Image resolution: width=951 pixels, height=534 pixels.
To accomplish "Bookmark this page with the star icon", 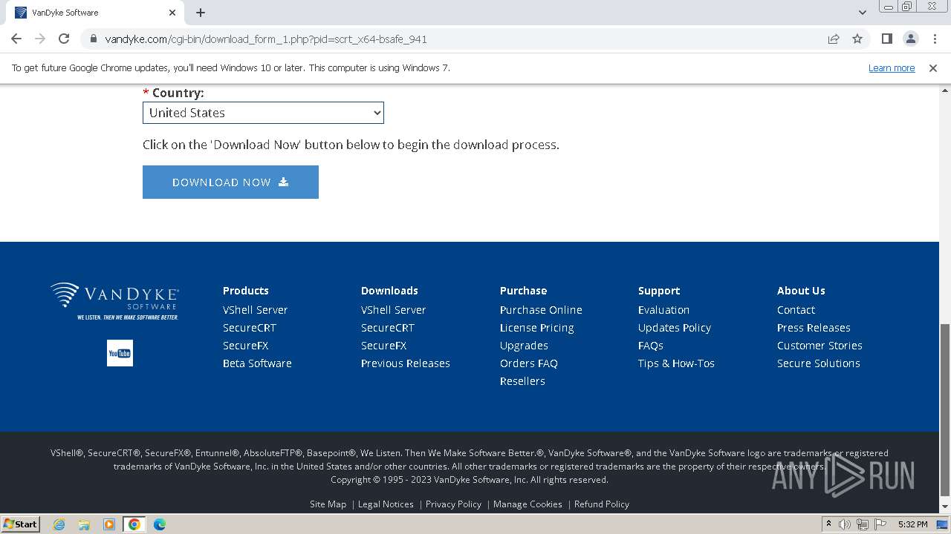I will pyautogui.click(x=857, y=39).
